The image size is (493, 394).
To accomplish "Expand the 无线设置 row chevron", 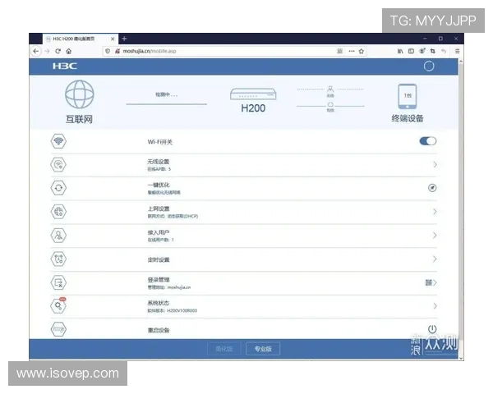I will click(x=435, y=165).
